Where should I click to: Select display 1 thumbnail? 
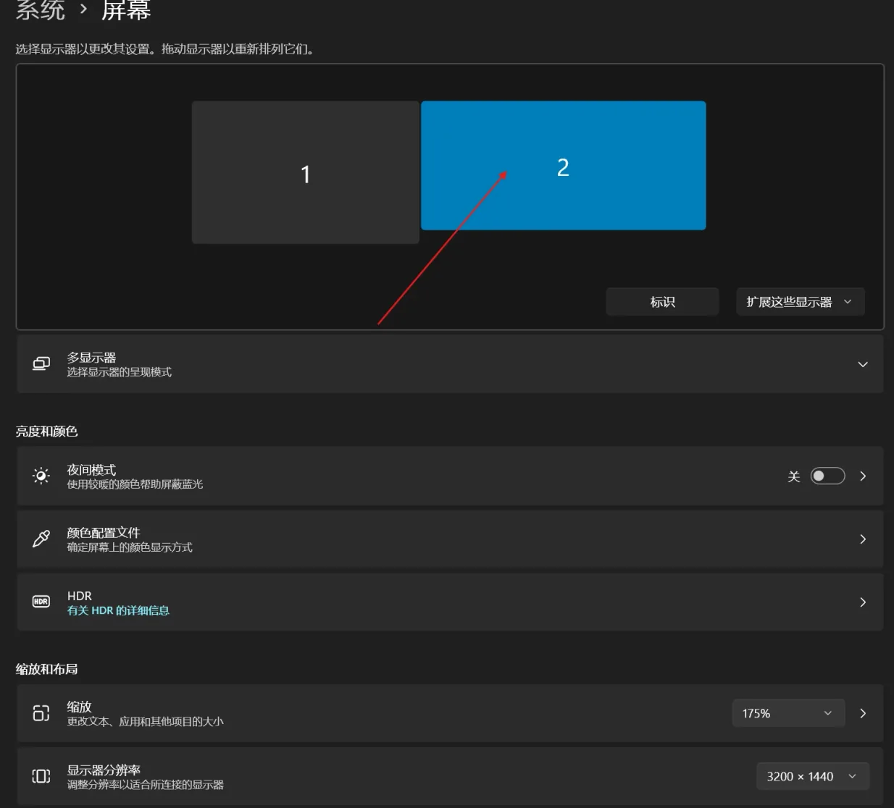pos(306,172)
